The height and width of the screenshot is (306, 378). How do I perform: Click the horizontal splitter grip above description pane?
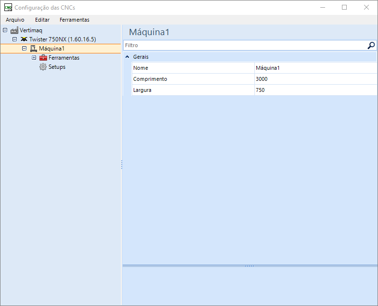(250, 266)
